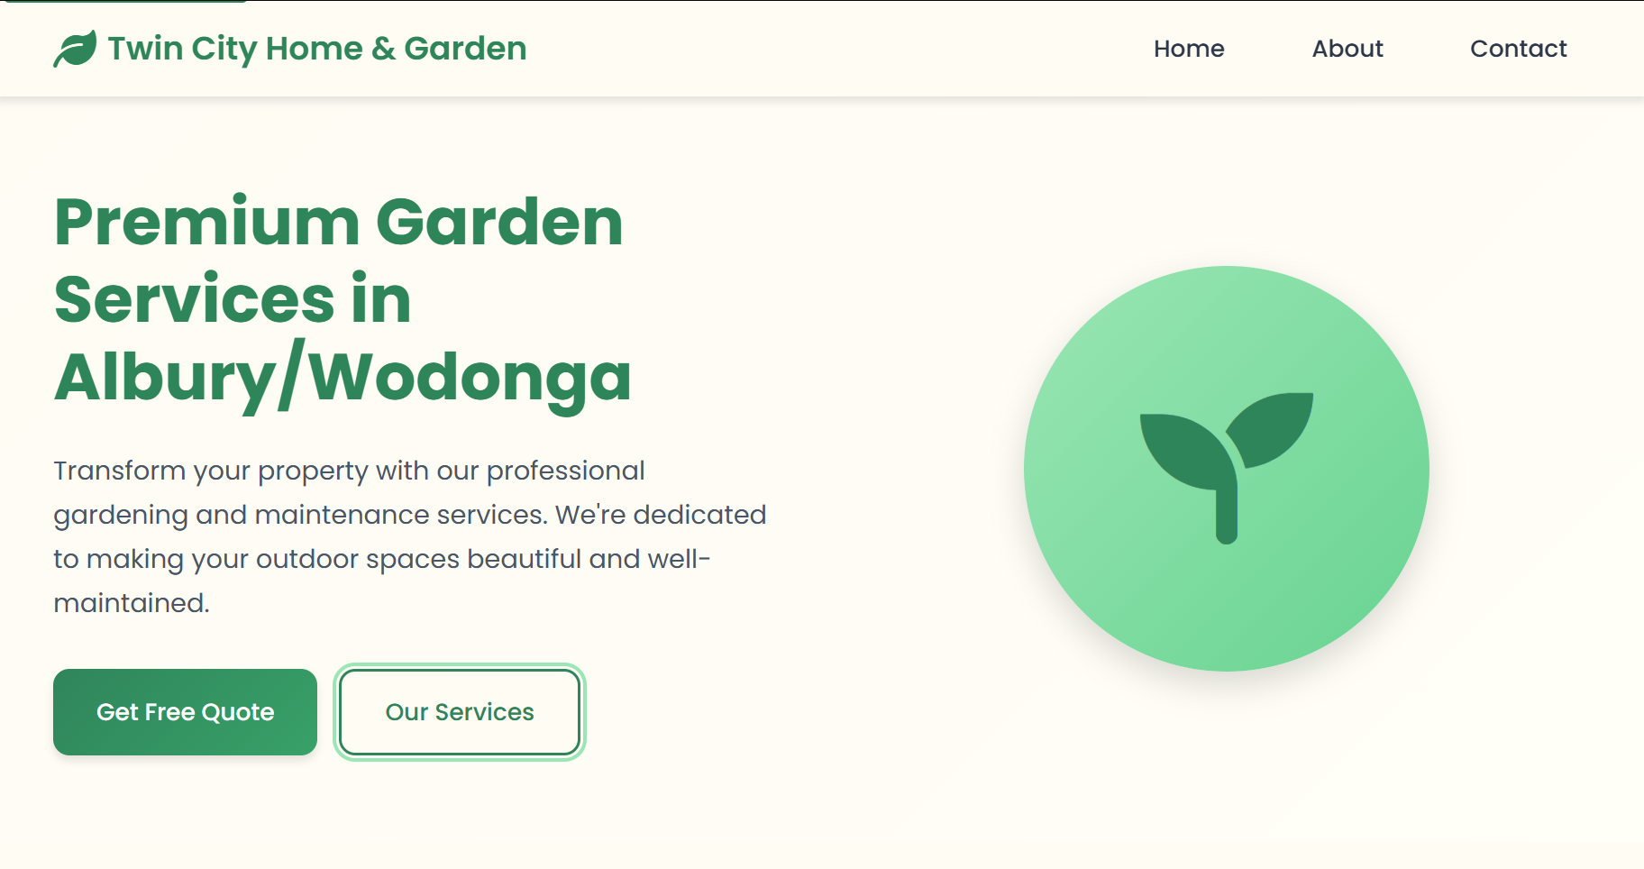
Task: Click the word "maintained." ending the paragraph
Action: point(132,603)
